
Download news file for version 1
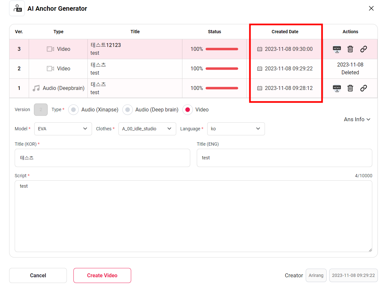(337, 88)
